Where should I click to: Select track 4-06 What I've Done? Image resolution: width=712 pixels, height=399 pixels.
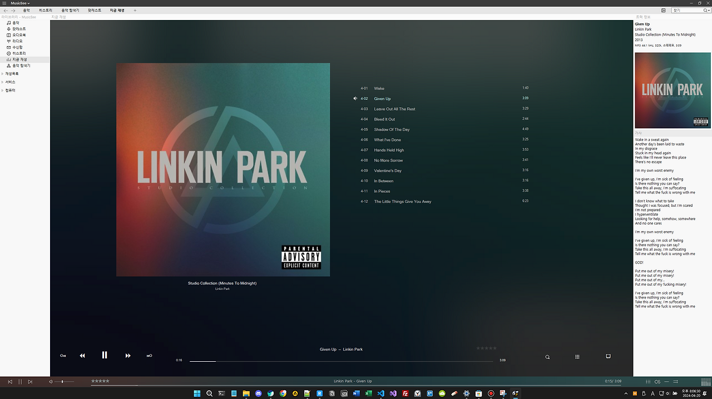point(444,139)
